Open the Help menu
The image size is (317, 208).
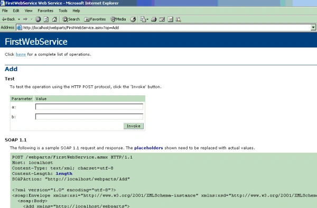(x=76, y=11)
